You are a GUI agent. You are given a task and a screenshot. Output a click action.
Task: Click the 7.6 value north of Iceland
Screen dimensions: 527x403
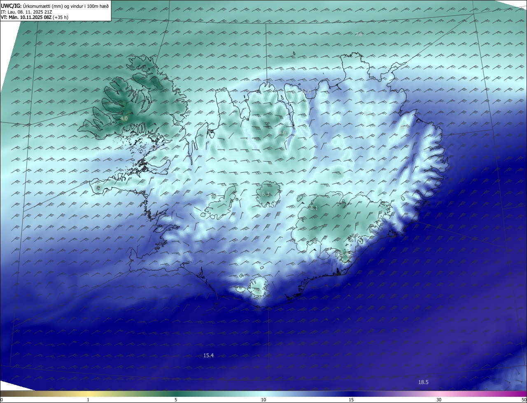pyautogui.click(x=359, y=35)
